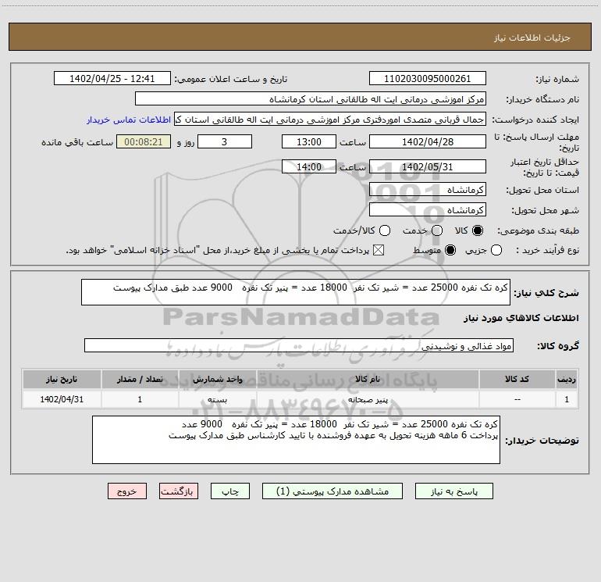Click validity time field 14:00
This screenshot has height=582, width=601.
309,167
